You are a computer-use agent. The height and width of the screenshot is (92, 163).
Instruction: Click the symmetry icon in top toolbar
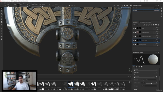pos(69,5)
